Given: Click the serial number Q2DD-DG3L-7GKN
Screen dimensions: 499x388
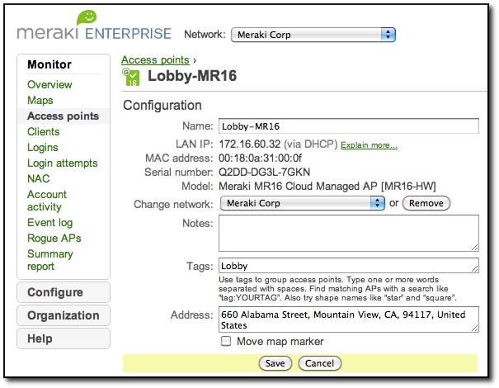Looking at the screenshot, I should [x=264, y=173].
